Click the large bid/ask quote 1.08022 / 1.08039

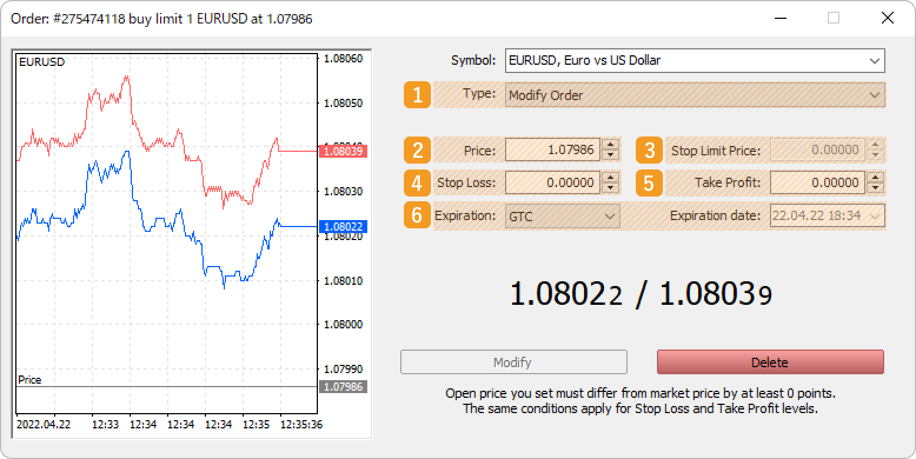click(x=640, y=294)
